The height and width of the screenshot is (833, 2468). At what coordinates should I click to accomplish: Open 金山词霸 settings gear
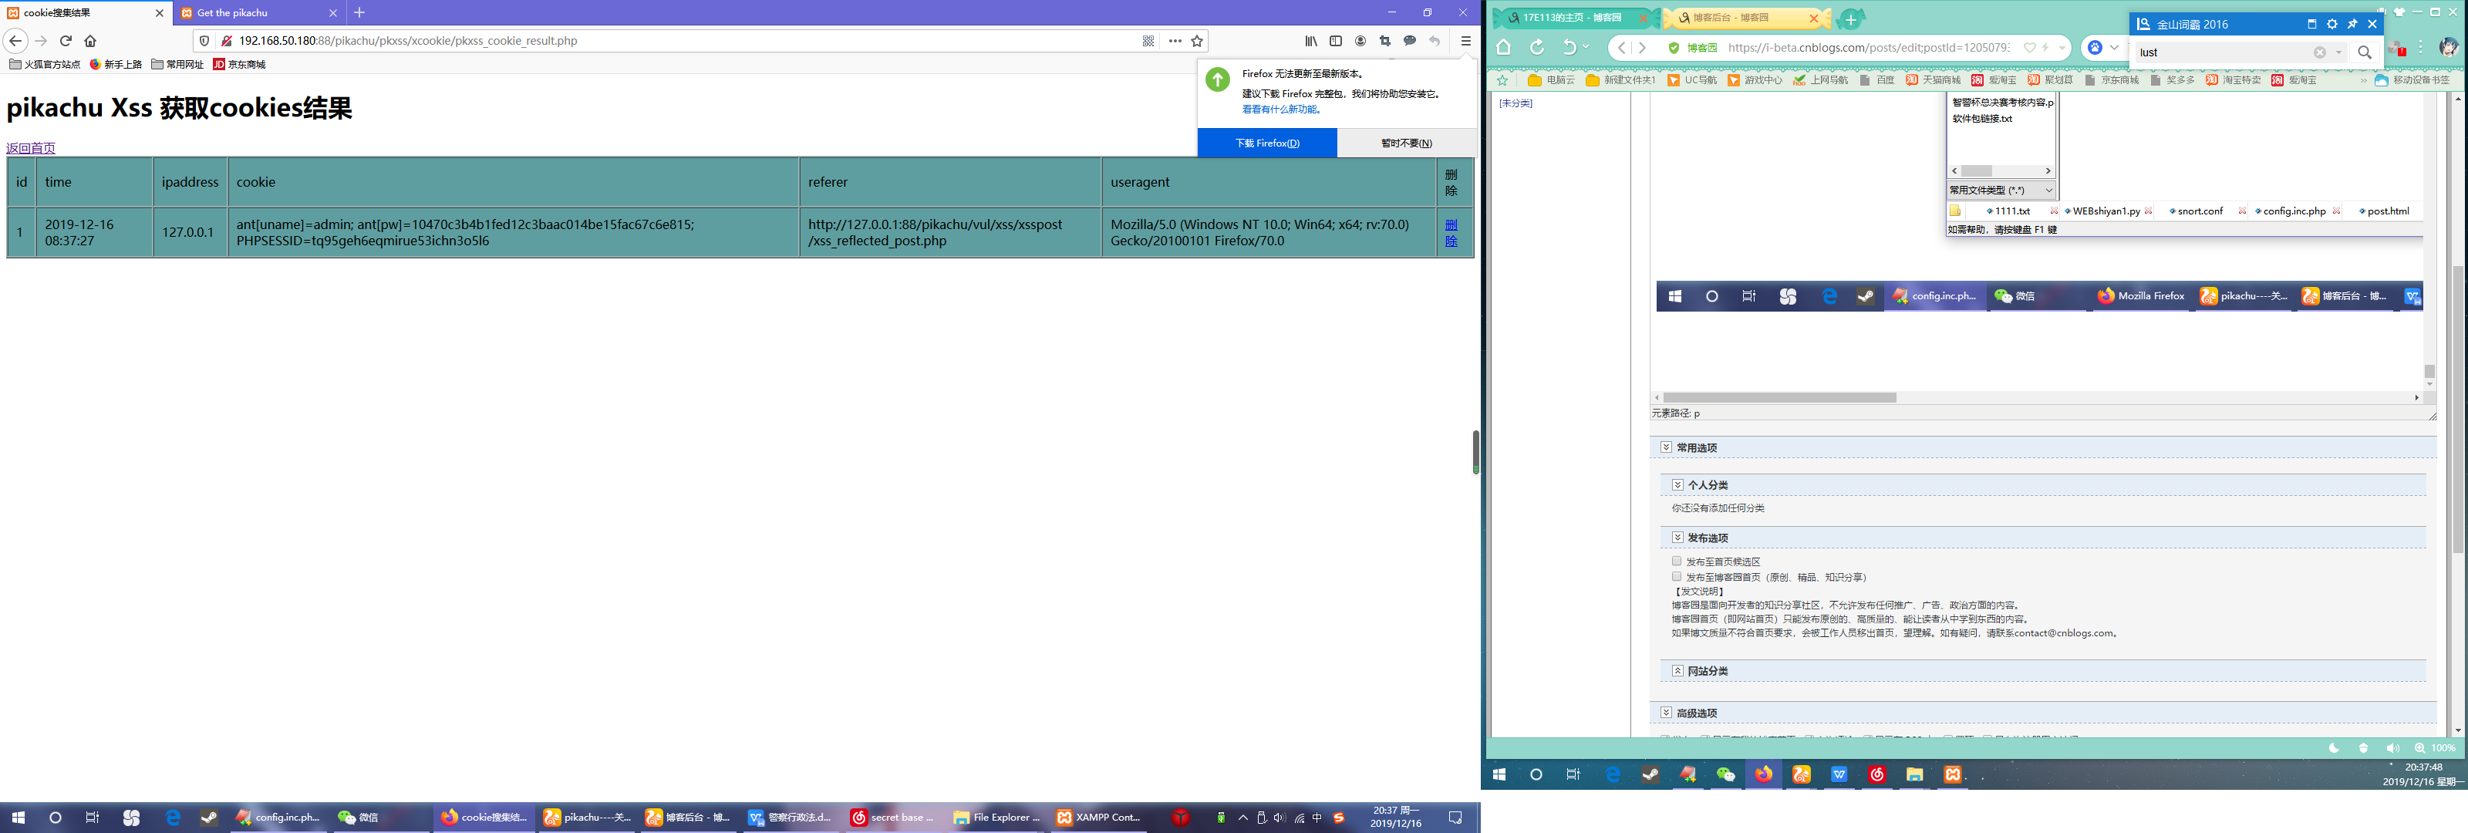point(2332,24)
